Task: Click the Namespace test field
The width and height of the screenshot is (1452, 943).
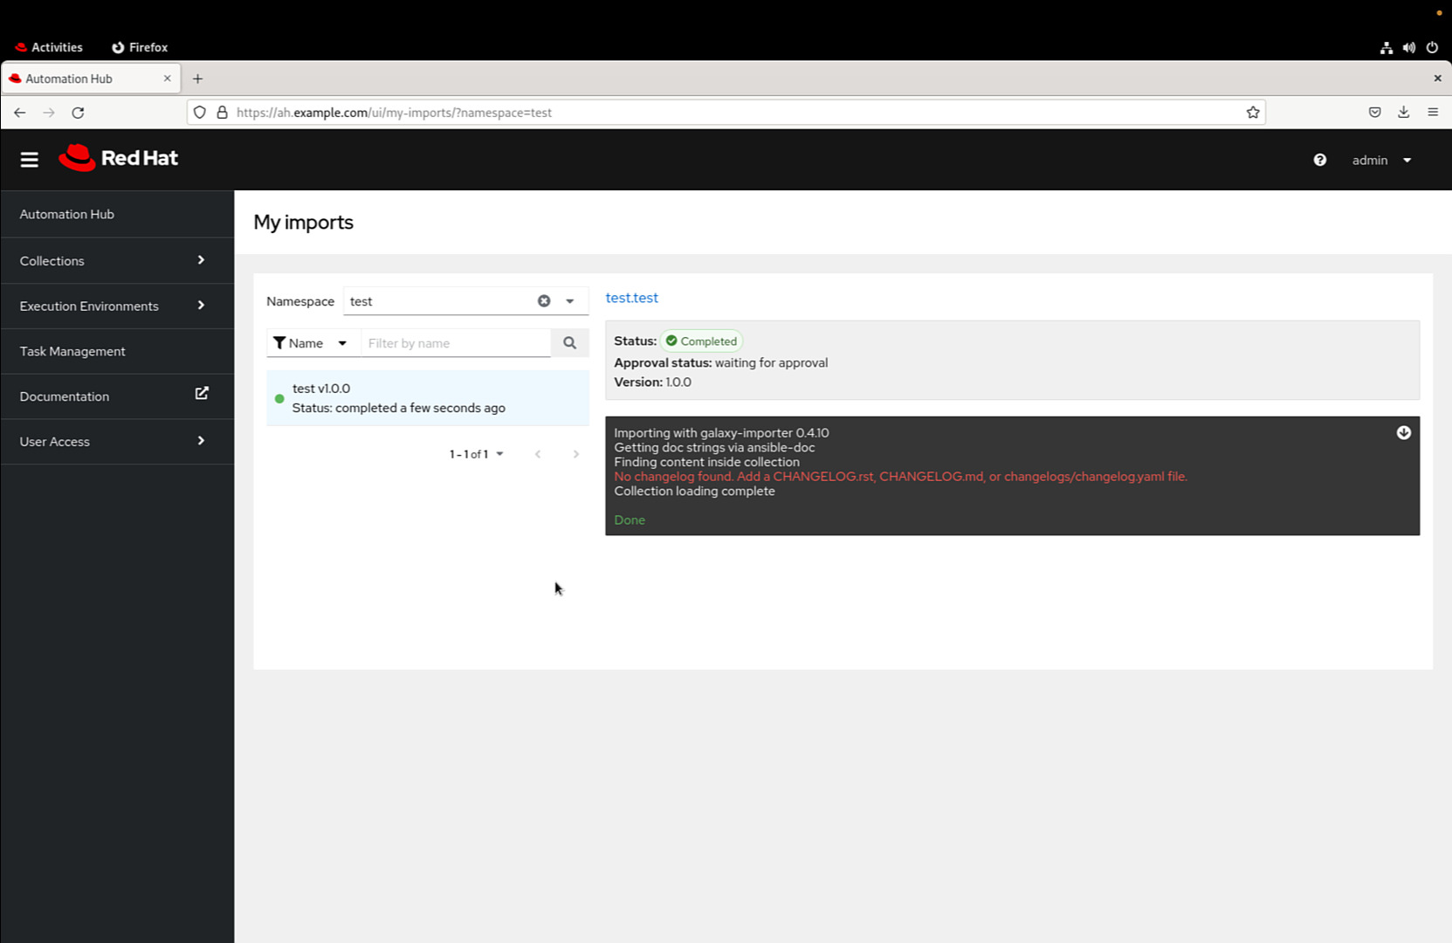Action: click(439, 301)
